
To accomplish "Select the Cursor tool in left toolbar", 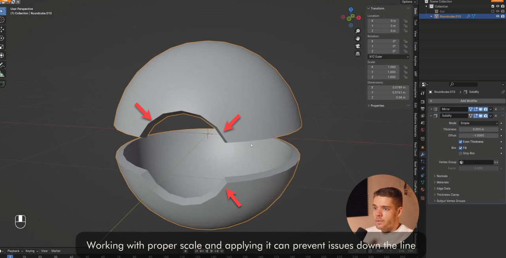I will pos(2,20).
